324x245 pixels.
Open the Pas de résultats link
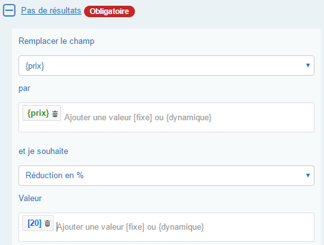pyautogui.click(x=51, y=10)
